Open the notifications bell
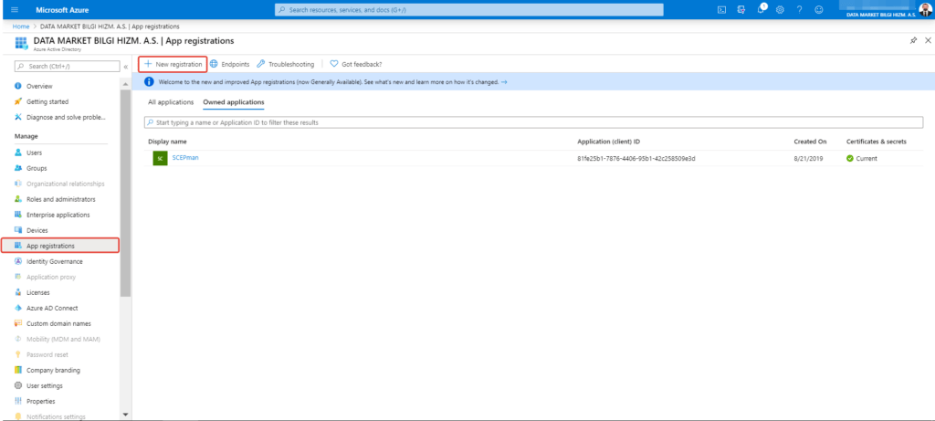This screenshot has width=935, height=421. tap(761, 9)
